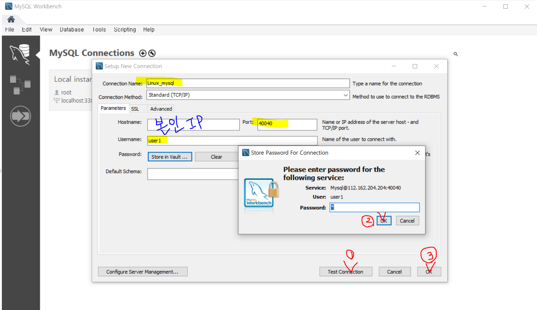This screenshot has width=537, height=310.
Task: Click the Clear password button
Action: [216, 157]
